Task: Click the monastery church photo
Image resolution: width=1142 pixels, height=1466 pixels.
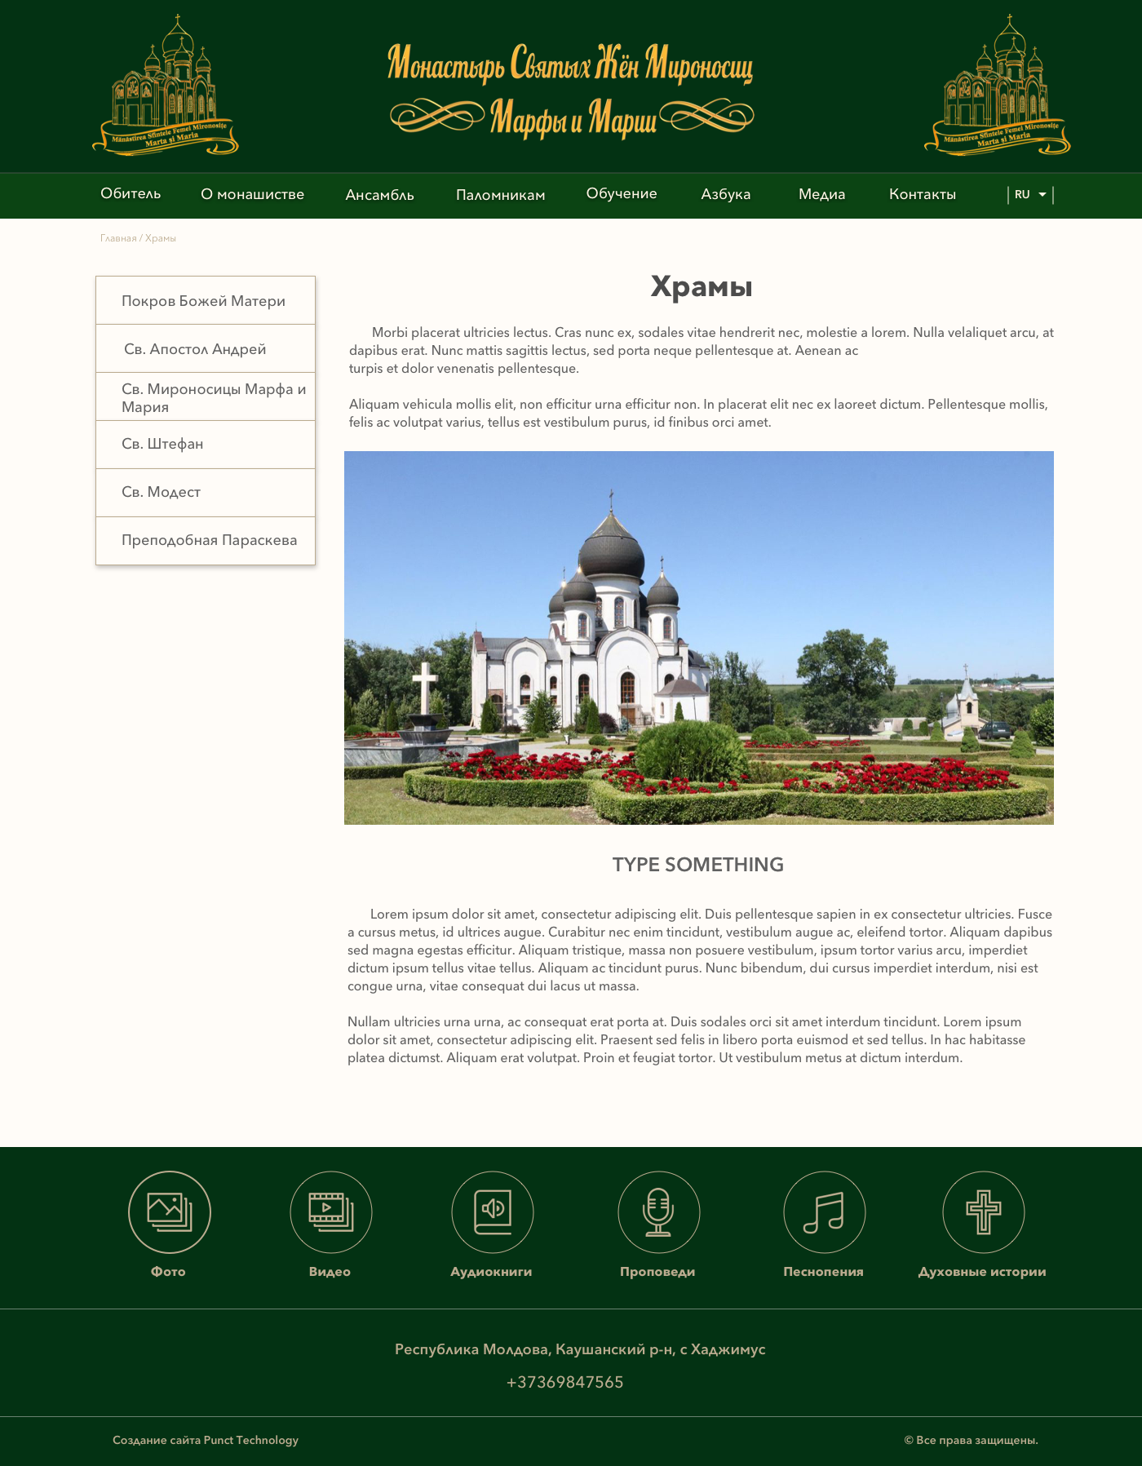Action: 698,637
